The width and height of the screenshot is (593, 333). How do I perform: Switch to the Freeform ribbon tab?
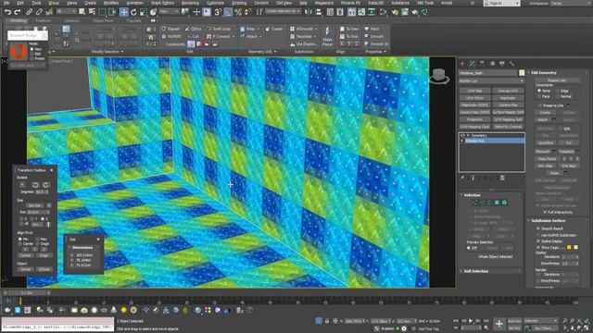tap(44, 20)
